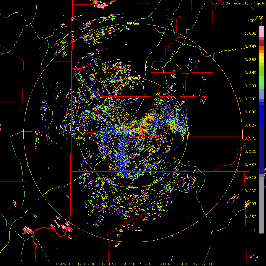The width and height of the screenshot is (266, 266).
Task: Pick the orange segment of the color bar
Action: [x=261, y=51]
